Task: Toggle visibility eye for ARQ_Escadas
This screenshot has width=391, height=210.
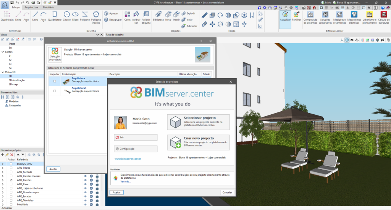Action: pos(85,196)
